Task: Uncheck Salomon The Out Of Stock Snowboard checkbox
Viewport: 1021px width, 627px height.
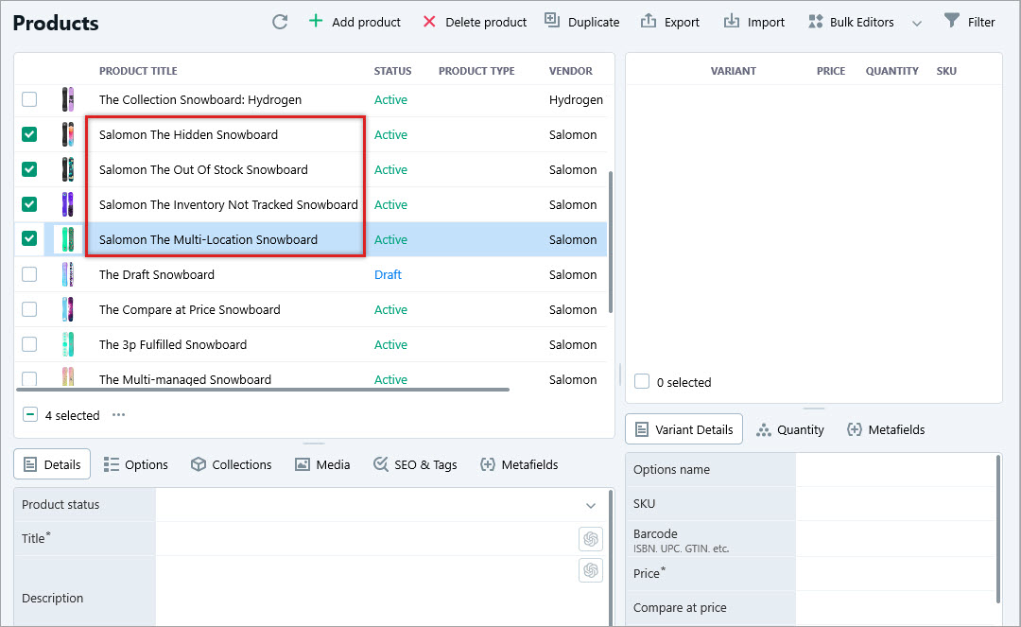Action: (29, 169)
